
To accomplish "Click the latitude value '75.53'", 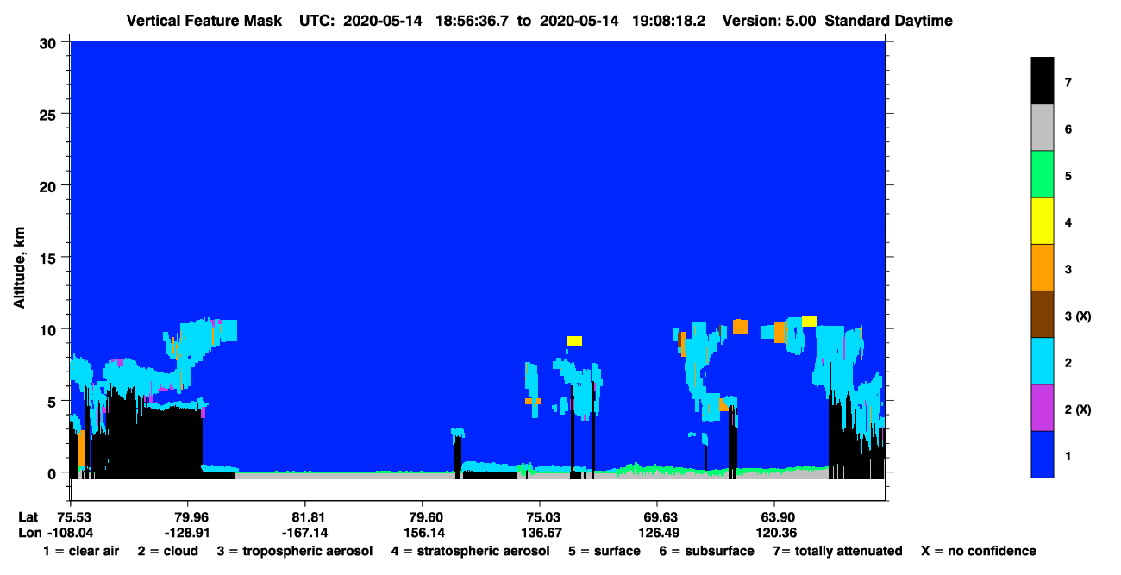I will pos(74,517).
